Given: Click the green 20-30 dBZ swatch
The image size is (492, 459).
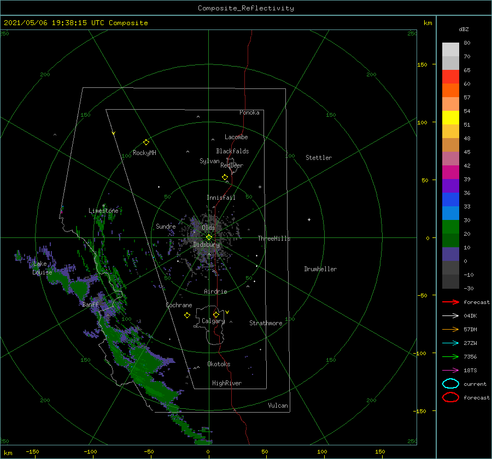Looking at the screenshot, I should tap(450, 227).
